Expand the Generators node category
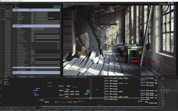Viewport: 178px width, 111px height. 163,102
